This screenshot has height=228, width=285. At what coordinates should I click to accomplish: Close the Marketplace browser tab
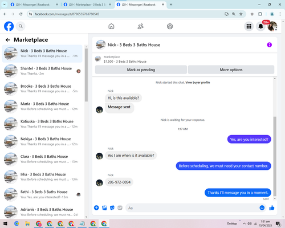110,5
